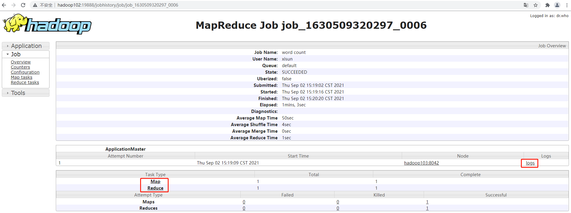
Task: Click the Map task type link
Action: pyautogui.click(x=155, y=182)
